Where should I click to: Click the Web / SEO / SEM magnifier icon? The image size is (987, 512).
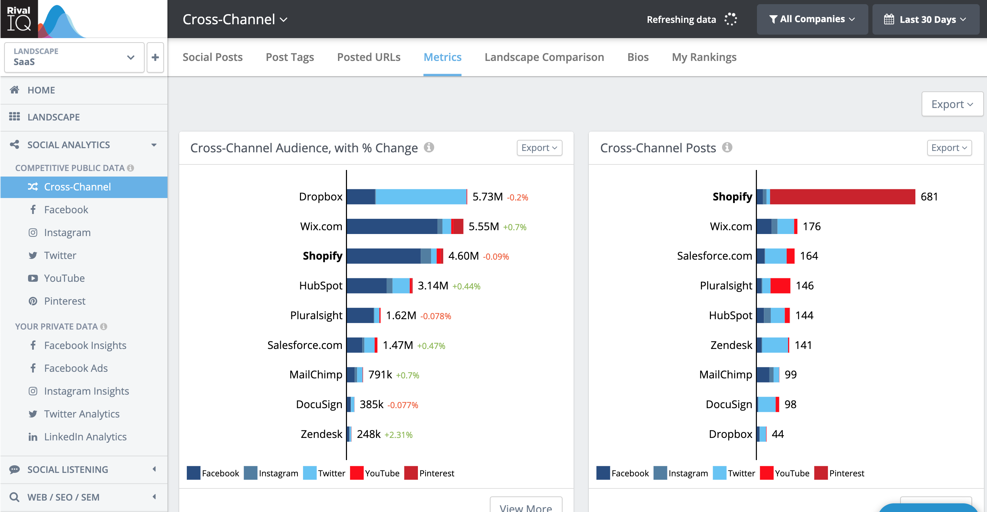[x=15, y=497]
